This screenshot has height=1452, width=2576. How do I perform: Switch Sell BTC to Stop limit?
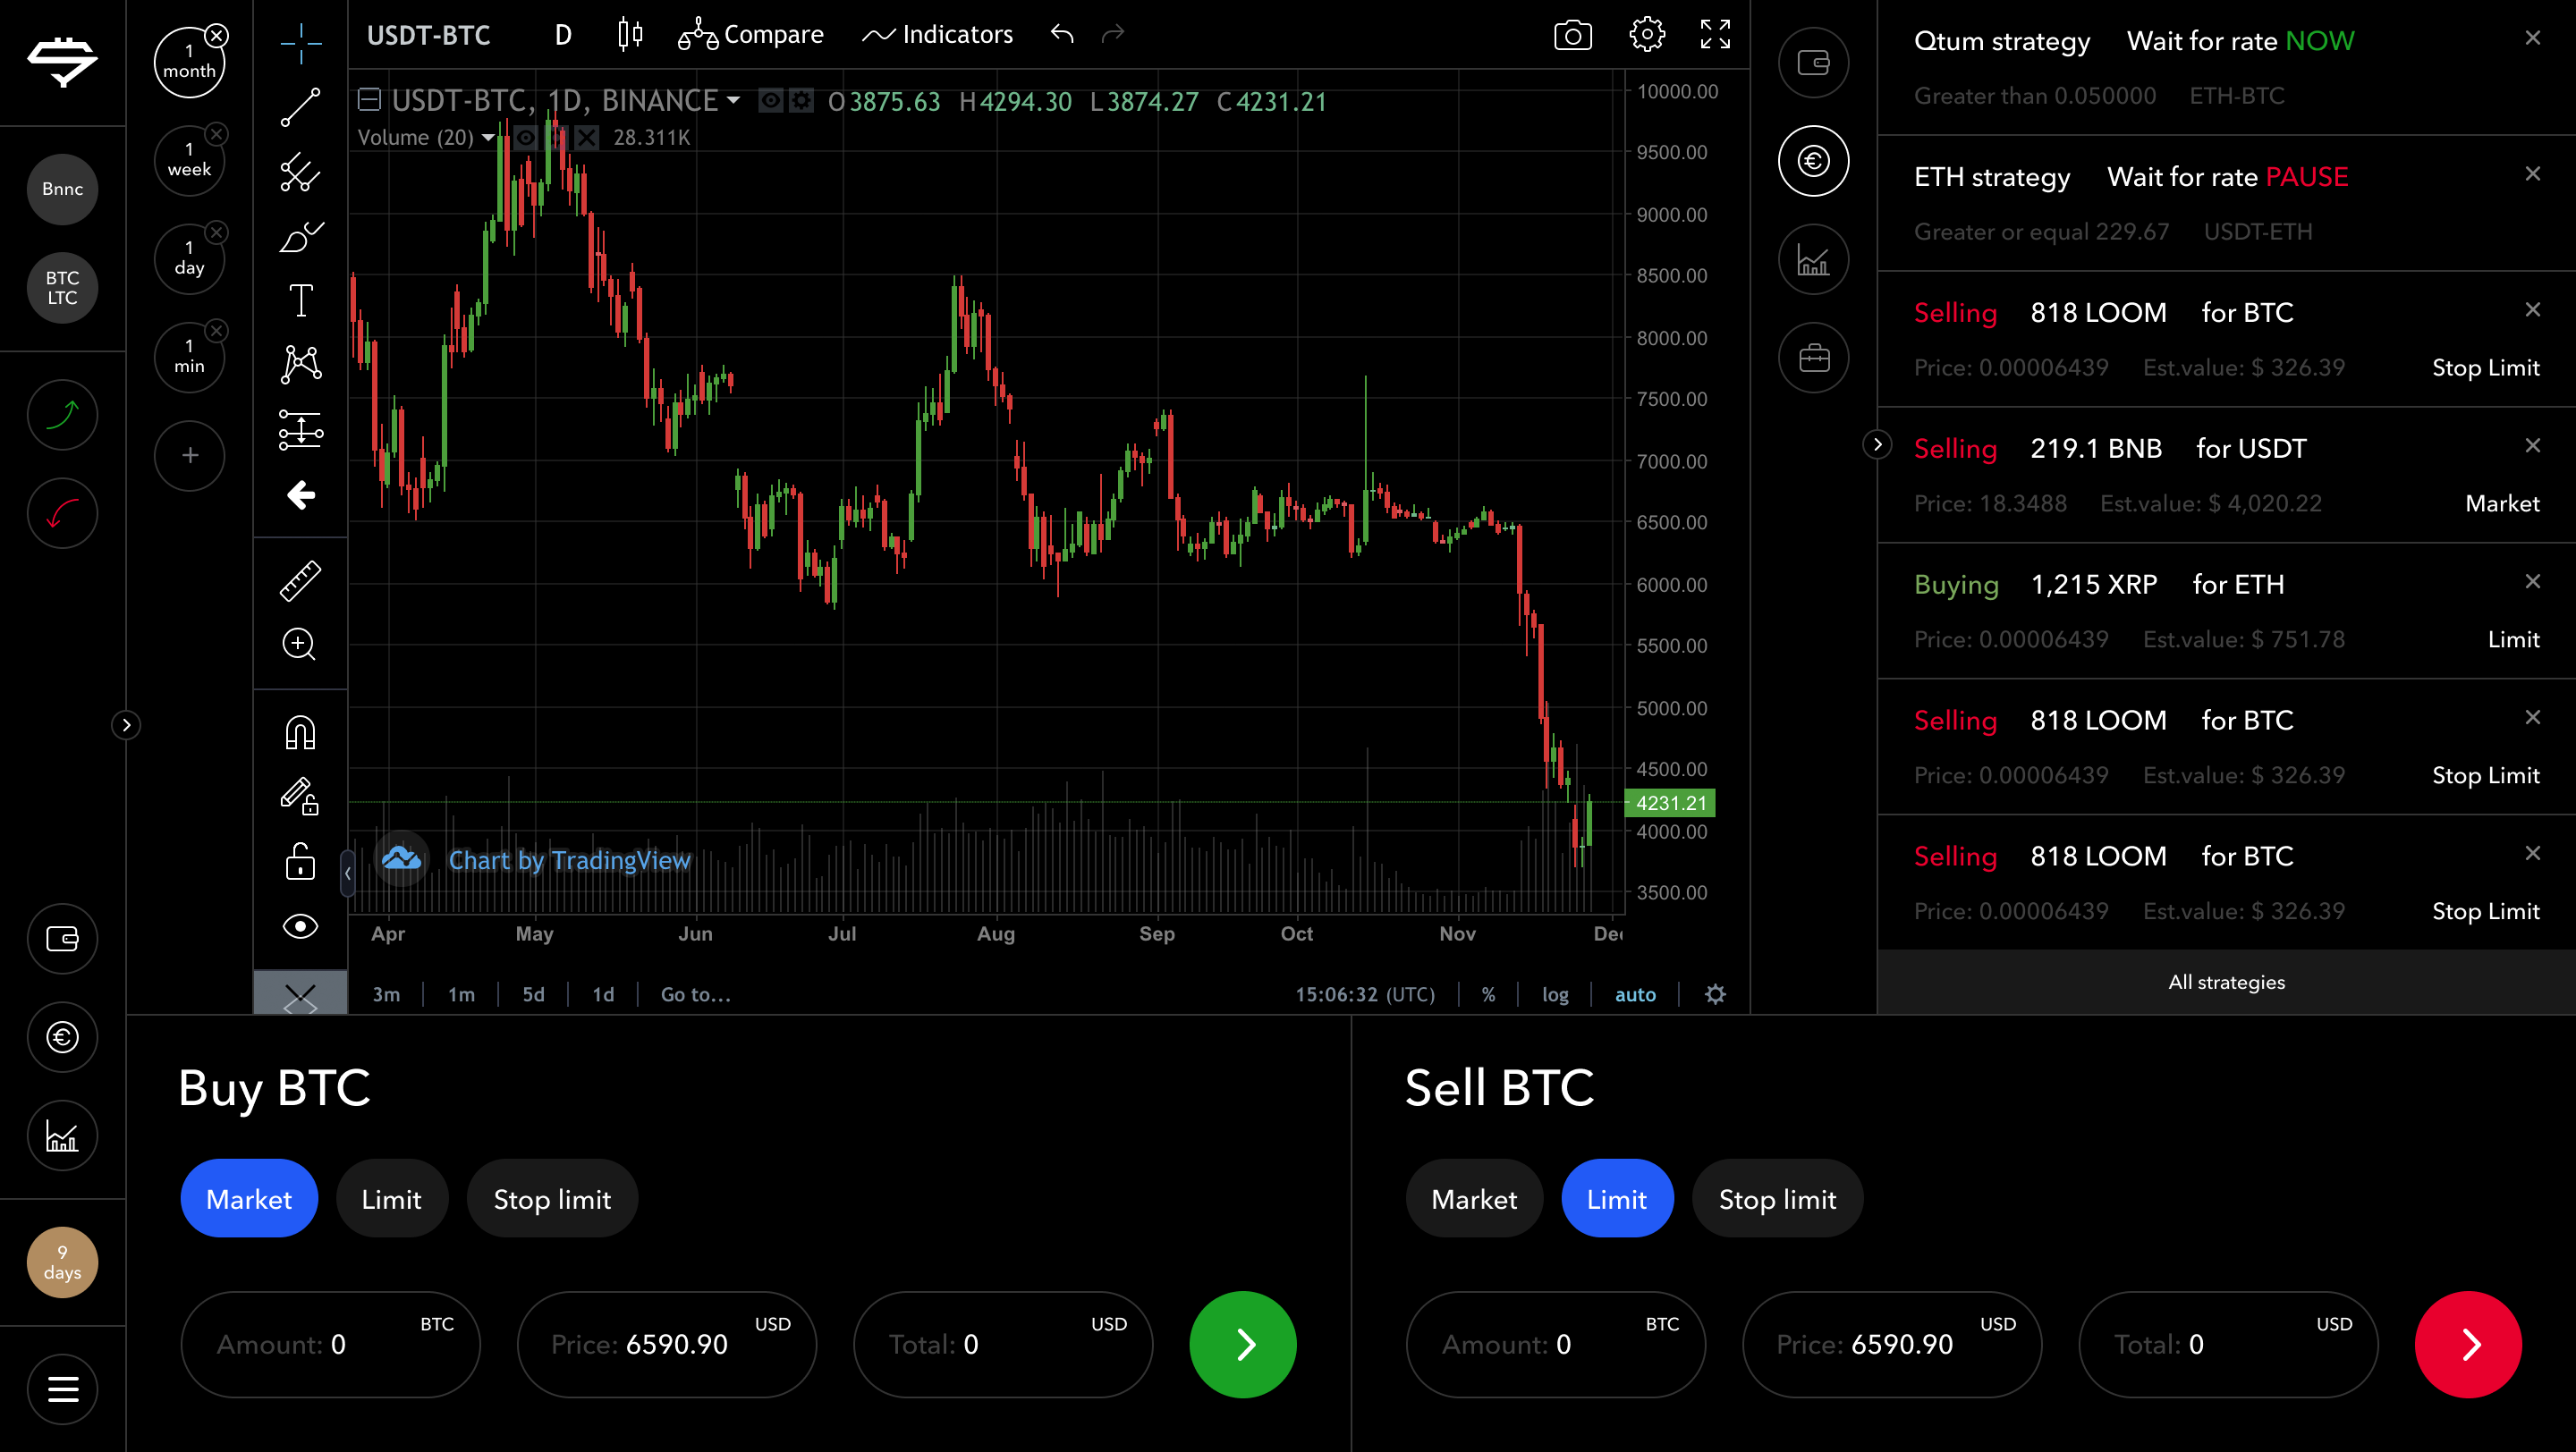(1777, 1199)
